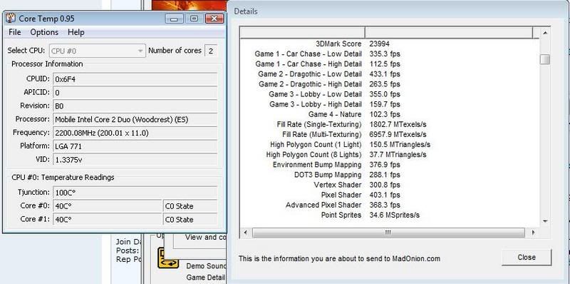Click the first column header in Details list
This screenshot has height=284, width=570.
tap(302, 32)
